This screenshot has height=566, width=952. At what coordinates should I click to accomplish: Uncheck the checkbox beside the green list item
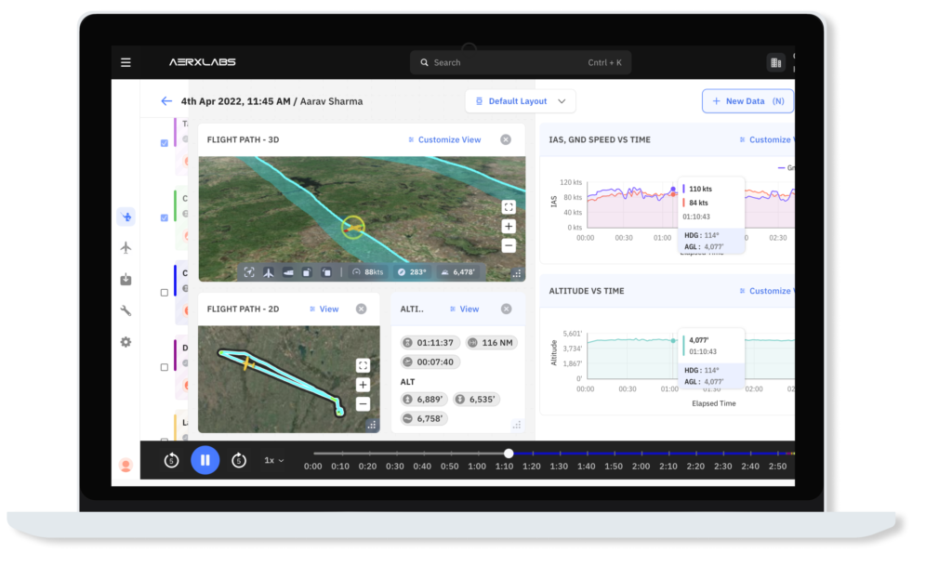[165, 217]
